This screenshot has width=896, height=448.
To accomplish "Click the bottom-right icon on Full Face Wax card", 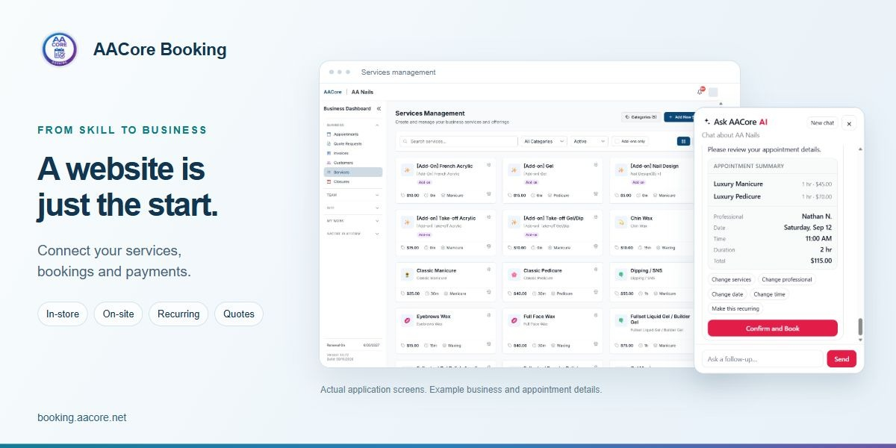I will (x=595, y=345).
